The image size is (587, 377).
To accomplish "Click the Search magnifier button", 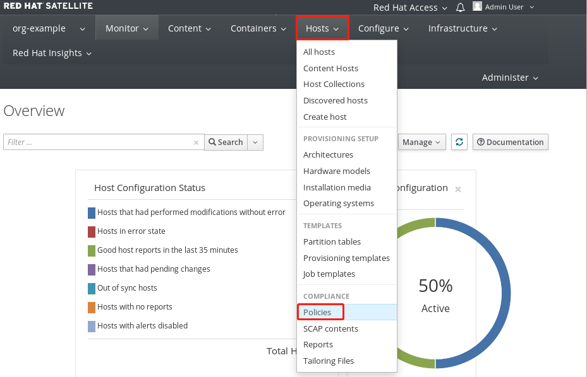I will click(x=226, y=142).
